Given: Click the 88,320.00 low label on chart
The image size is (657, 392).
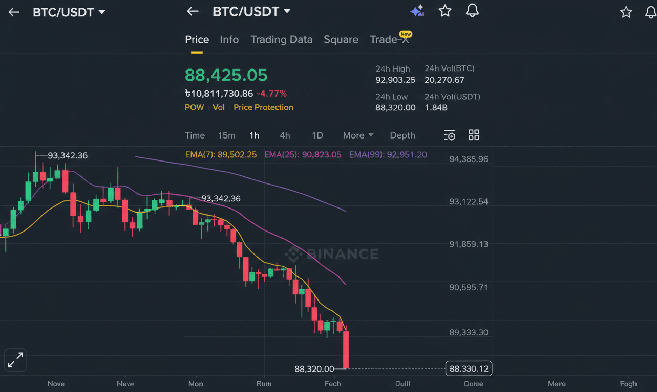Looking at the screenshot, I should pyautogui.click(x=314, y=368).
